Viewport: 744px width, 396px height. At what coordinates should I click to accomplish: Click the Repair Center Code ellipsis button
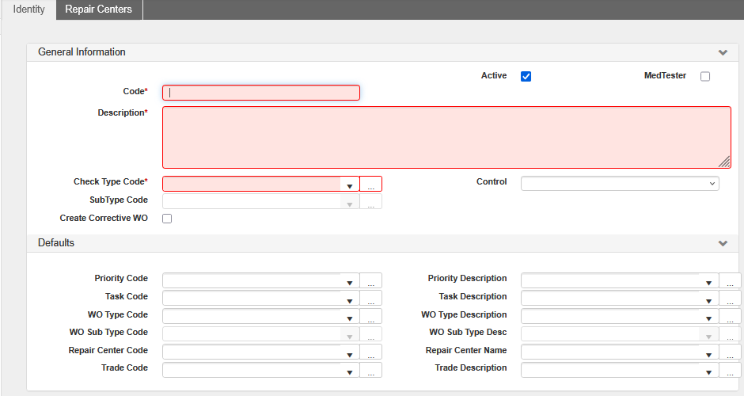pos(370,352)
